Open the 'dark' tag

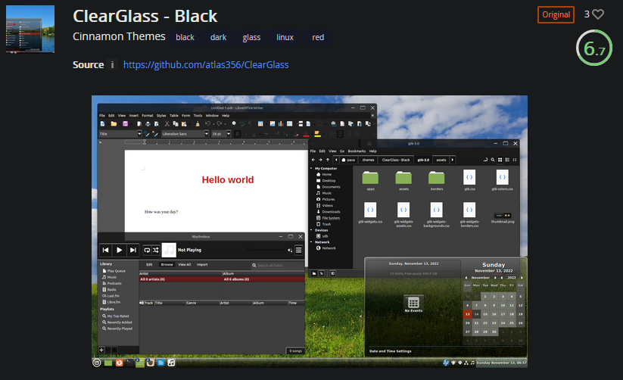(218, 37)
